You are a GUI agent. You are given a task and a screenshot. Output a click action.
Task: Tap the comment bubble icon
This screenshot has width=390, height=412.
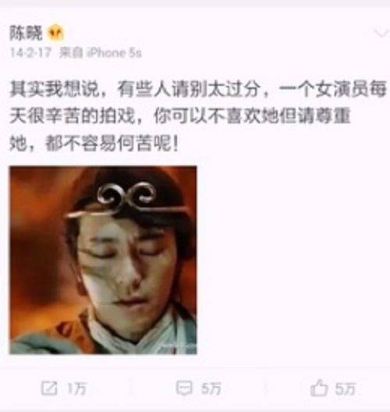pos(184,388)
